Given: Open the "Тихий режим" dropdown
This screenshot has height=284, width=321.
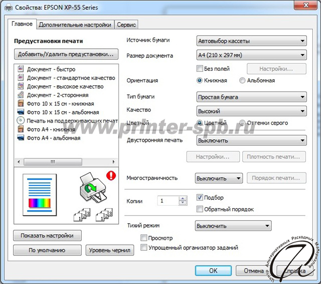Looking at the screenshot, I should click(x=233, y=226).
